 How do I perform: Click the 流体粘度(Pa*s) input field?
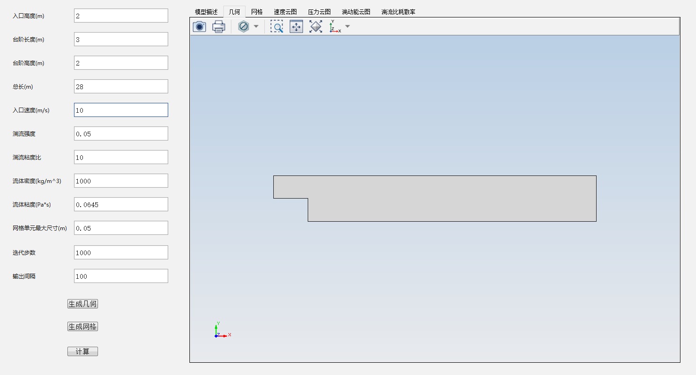click(x=121, y=204)
